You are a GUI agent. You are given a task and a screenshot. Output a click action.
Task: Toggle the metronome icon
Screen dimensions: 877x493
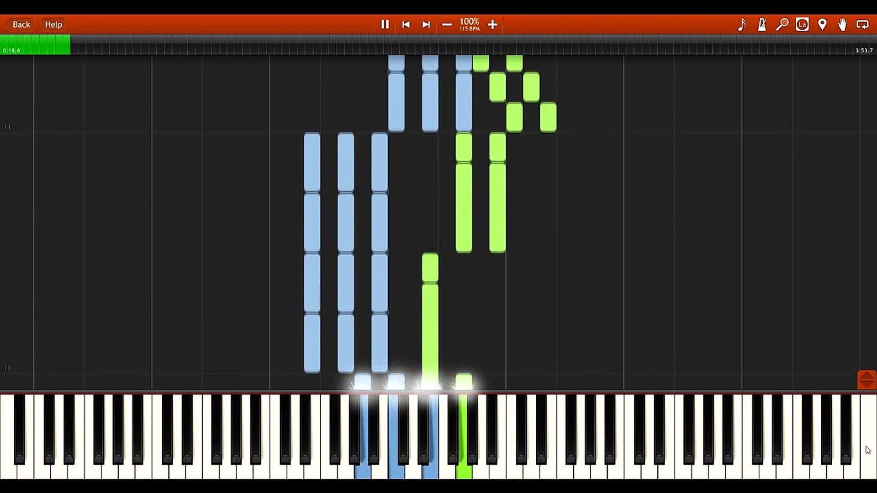762,25
